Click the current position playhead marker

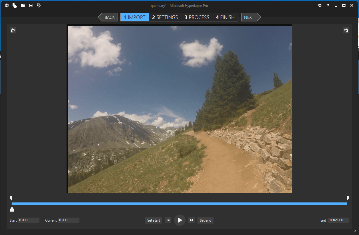click(12, 209)
